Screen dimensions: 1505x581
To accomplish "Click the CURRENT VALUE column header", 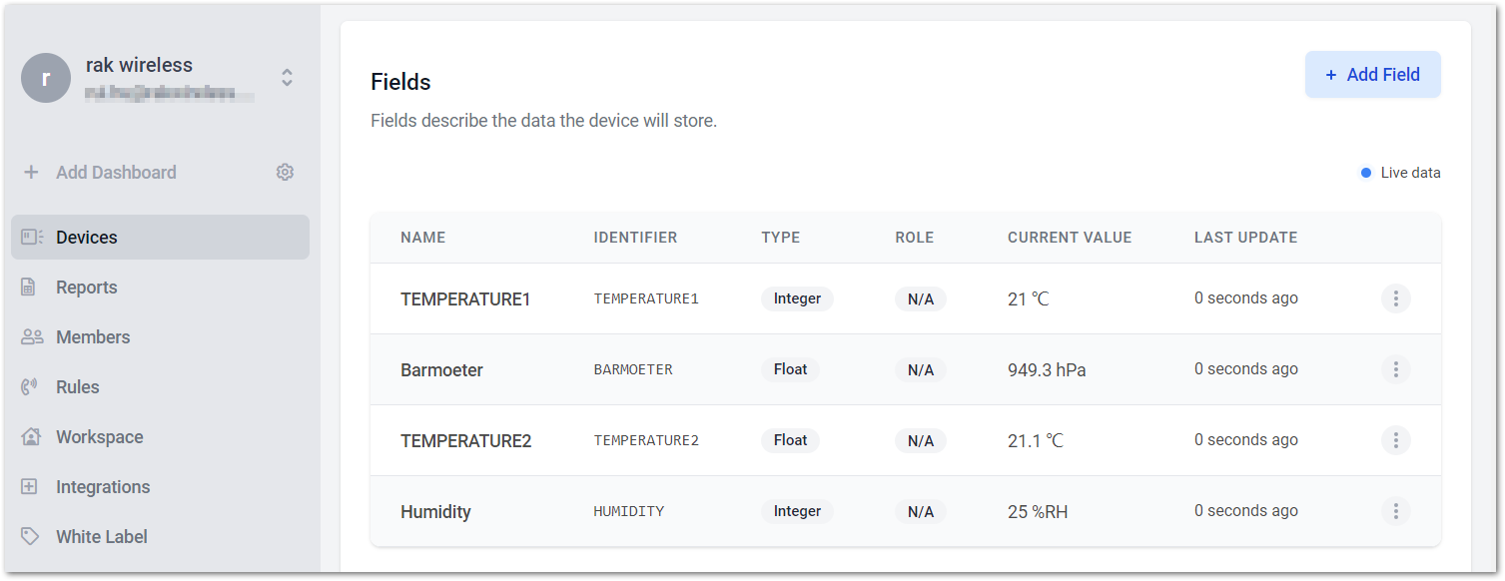I will 1070,238.
